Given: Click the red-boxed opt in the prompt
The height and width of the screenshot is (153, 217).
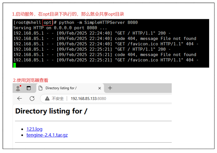Looking at the screenshot, I should 47,22.
